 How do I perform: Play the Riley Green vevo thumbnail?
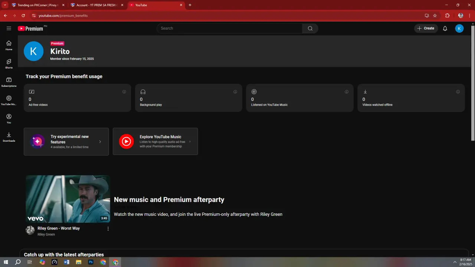click(x=68, y=199)
